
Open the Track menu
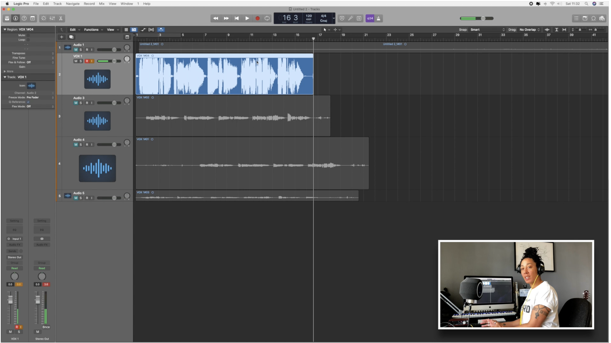[57, 4]
